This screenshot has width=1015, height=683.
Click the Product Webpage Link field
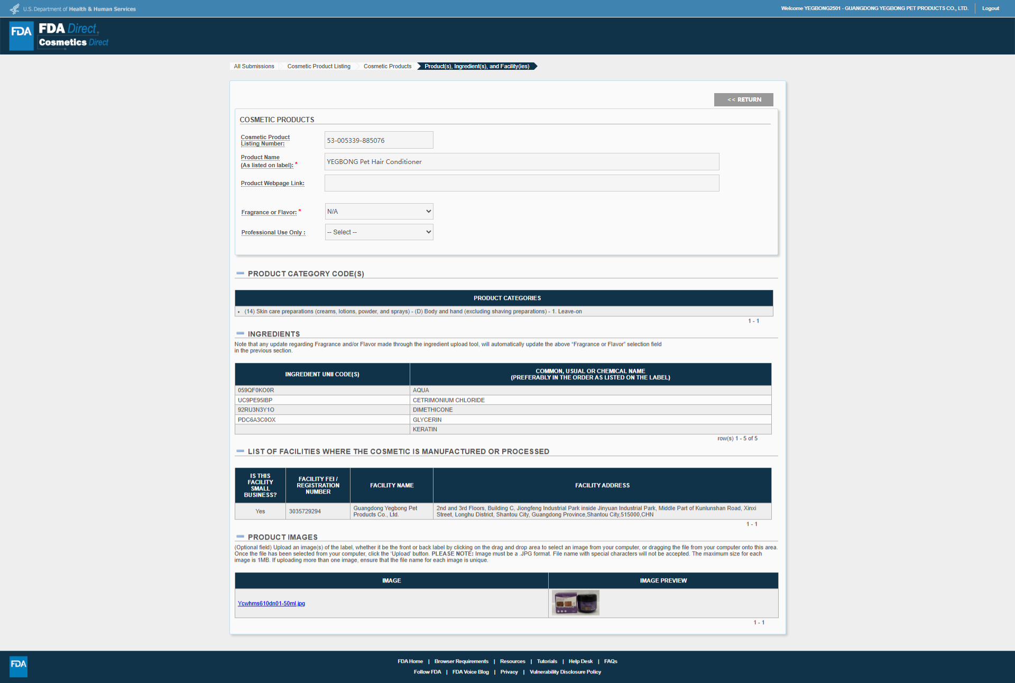coord(522,183)
